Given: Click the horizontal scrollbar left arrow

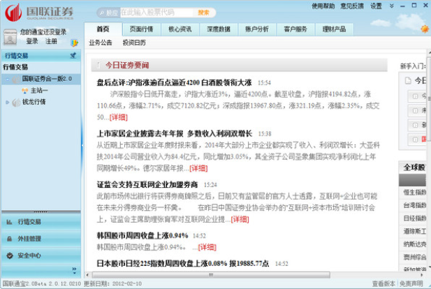Looking at the screenshot, I should click(88, 274).
